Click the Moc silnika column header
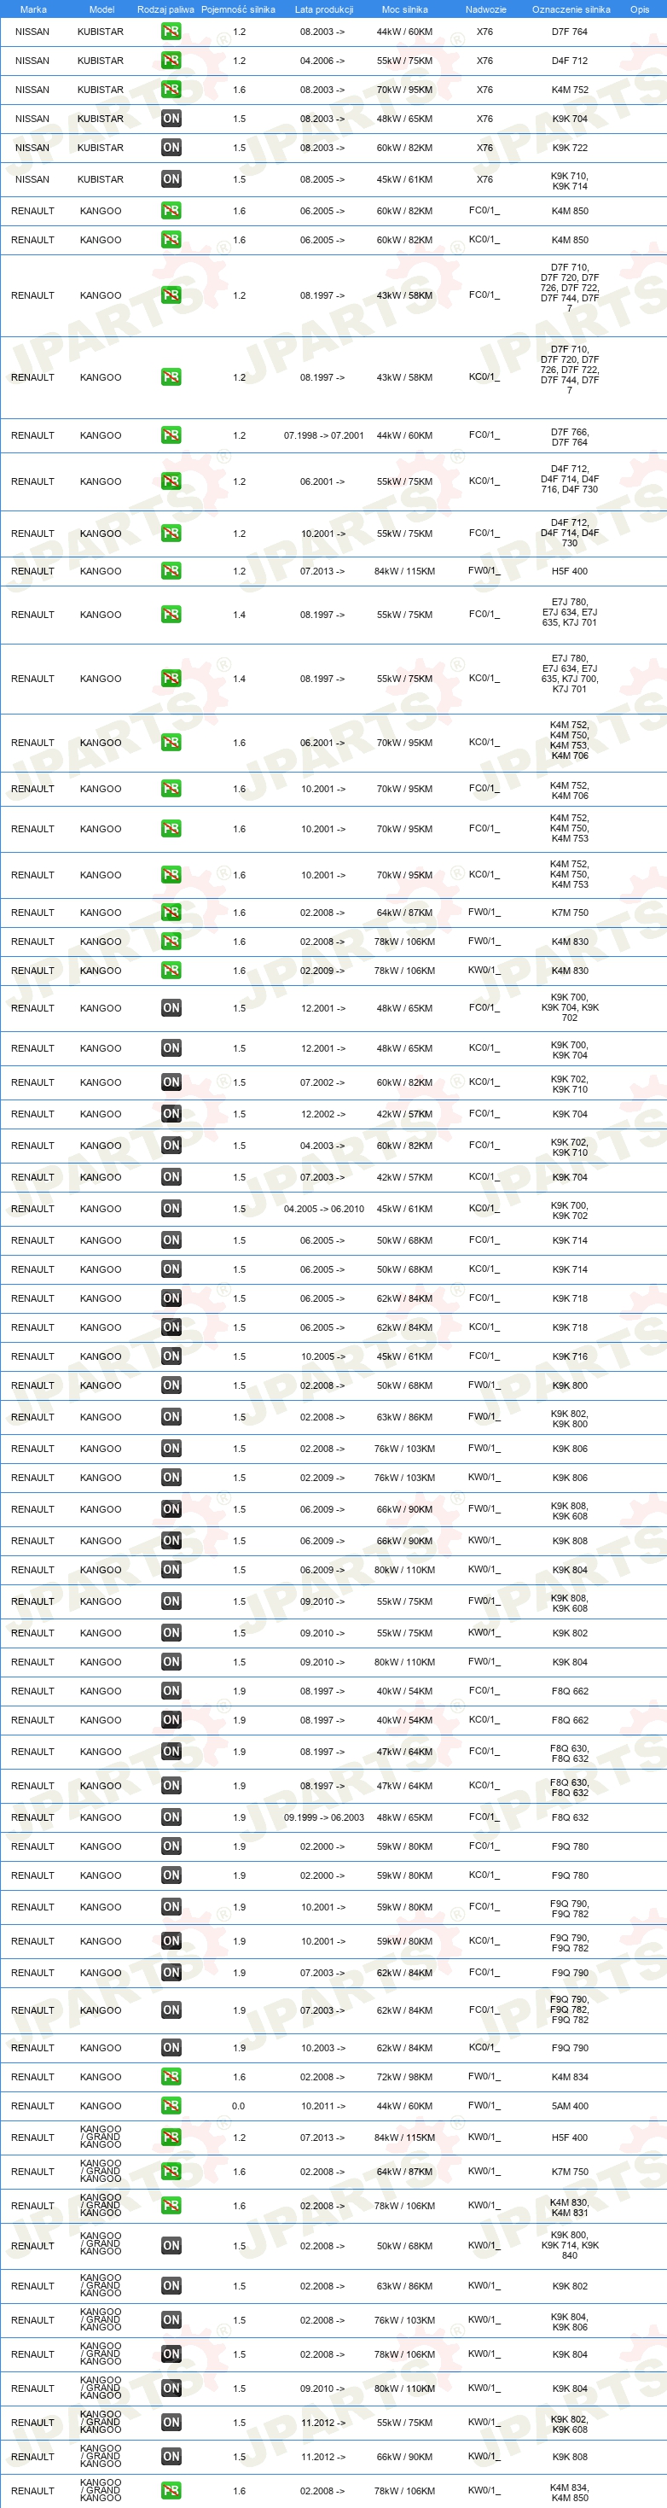Image resolution: width=667 pixels, height=2508 pixels. (x=404, y=9)
